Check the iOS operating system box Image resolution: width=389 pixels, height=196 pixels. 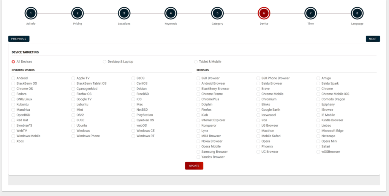[x=134, y=99]
